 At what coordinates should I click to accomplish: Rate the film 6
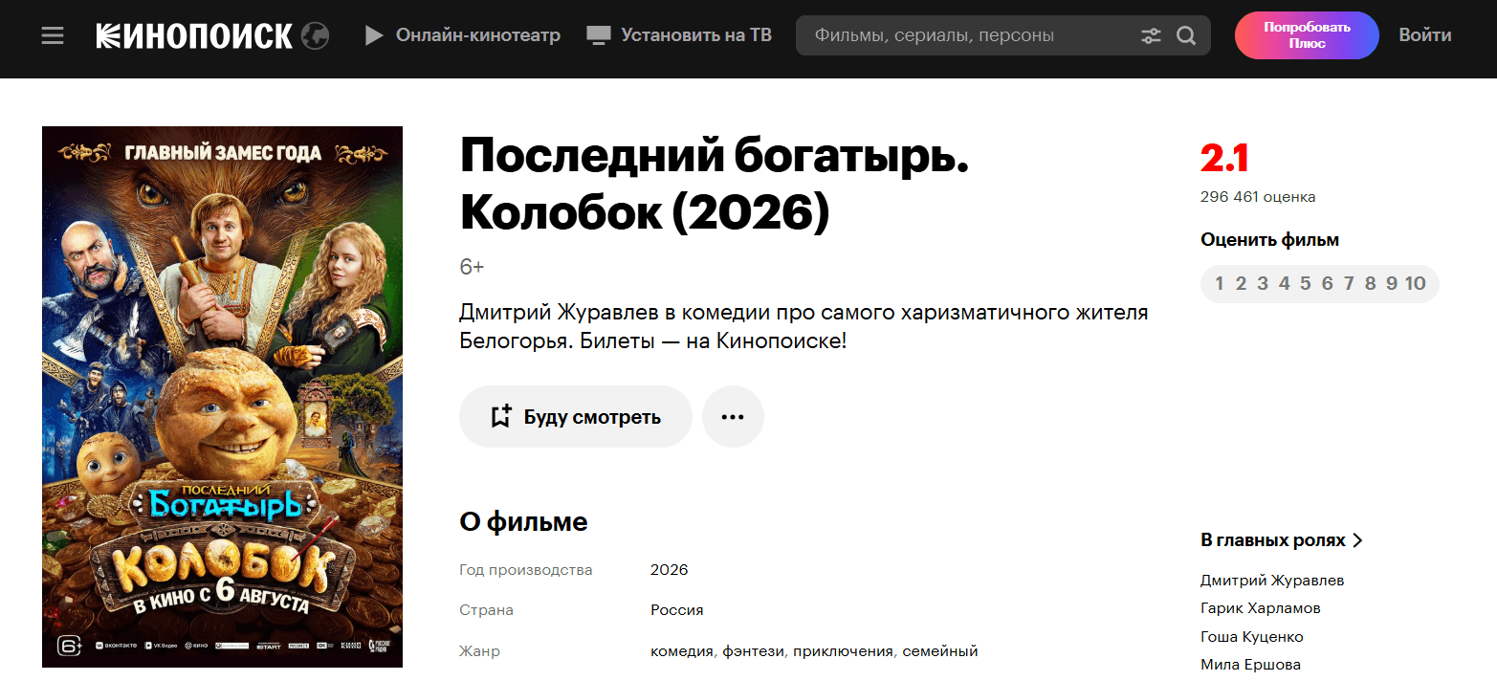coord(1327,283)
